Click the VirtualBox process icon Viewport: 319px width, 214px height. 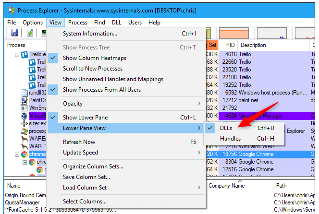click(x=25, y=116)
